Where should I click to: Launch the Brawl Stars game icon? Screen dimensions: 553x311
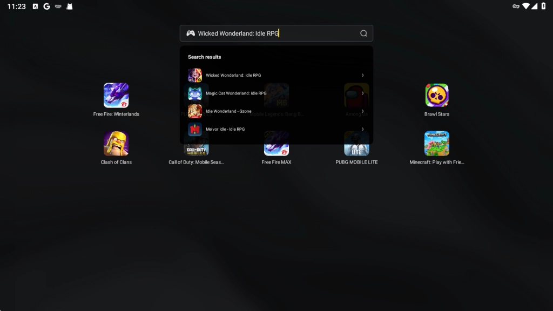coord(436,96)
